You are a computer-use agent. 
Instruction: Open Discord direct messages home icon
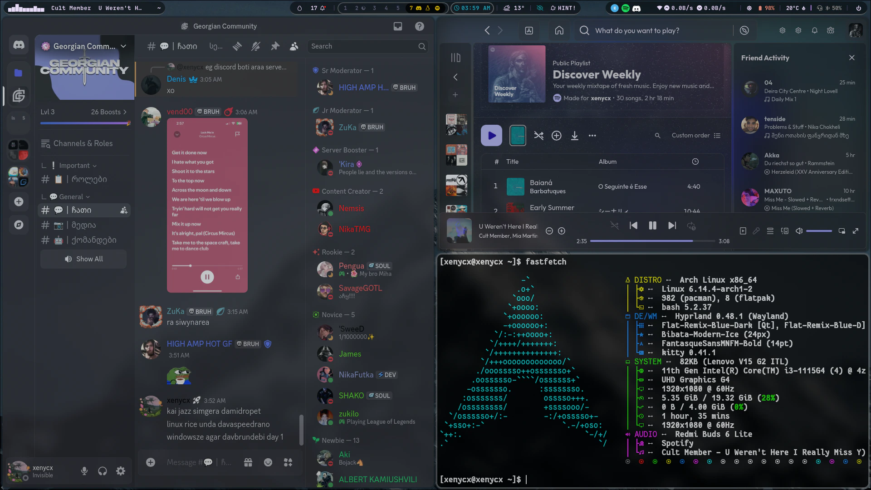click(19, 45)
